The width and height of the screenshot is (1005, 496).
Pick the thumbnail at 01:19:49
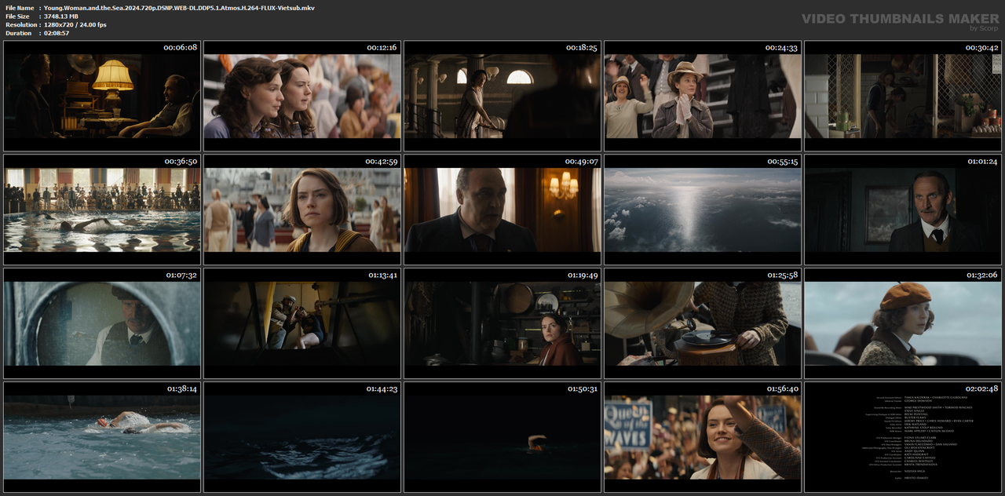pyautogui.click(x=502, y=323)
